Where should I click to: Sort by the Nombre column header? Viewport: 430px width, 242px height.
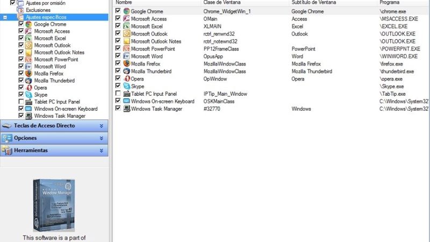point(157,3)
